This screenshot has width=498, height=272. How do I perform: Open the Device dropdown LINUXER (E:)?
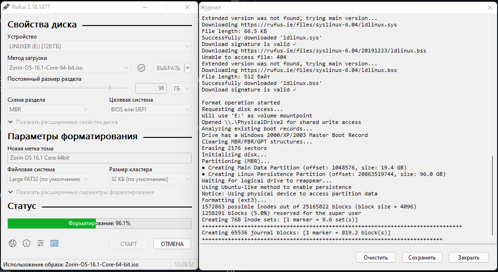(100, 46)
